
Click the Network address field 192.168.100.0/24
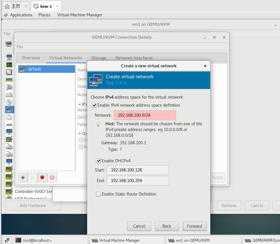click(145, 115)
